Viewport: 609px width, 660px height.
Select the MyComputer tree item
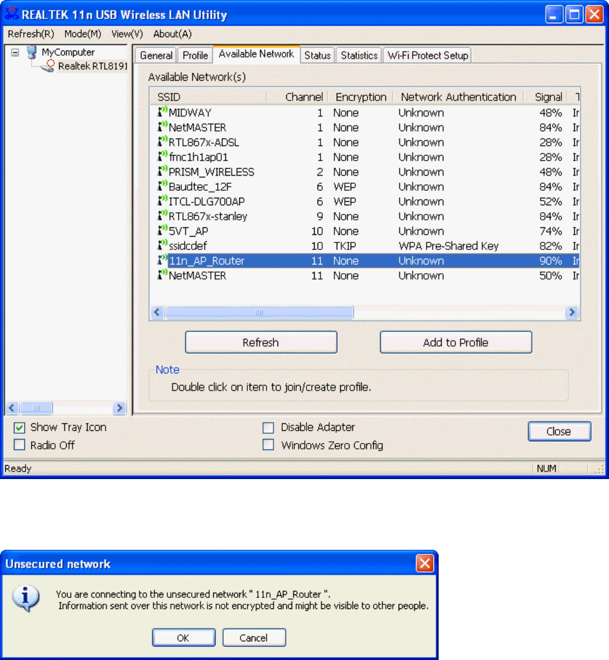[x=68, y=52]
